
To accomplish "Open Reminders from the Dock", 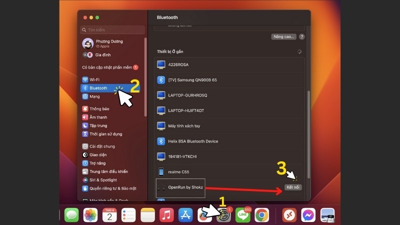I will click(128, 215).
